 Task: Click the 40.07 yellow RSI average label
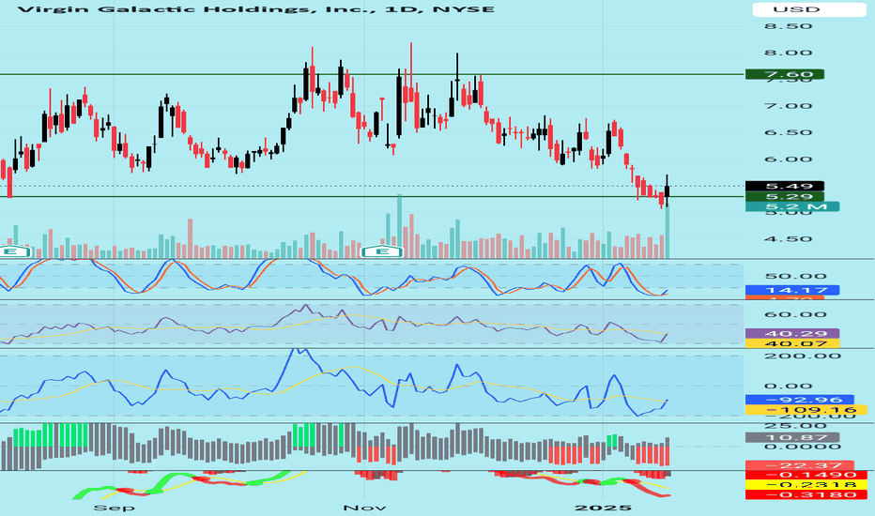click(x=791, y=343)
